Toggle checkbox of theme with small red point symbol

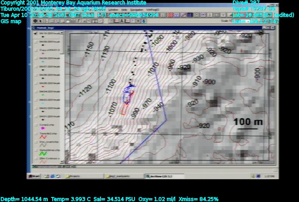pyautogui.click(x=36, y=83)
